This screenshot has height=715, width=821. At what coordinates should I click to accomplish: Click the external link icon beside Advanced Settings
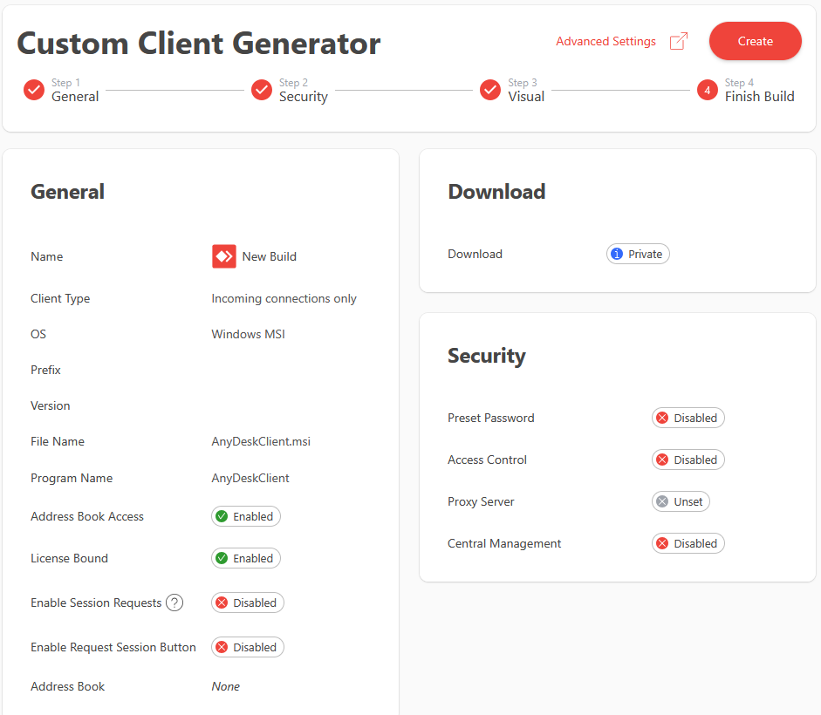679,41
